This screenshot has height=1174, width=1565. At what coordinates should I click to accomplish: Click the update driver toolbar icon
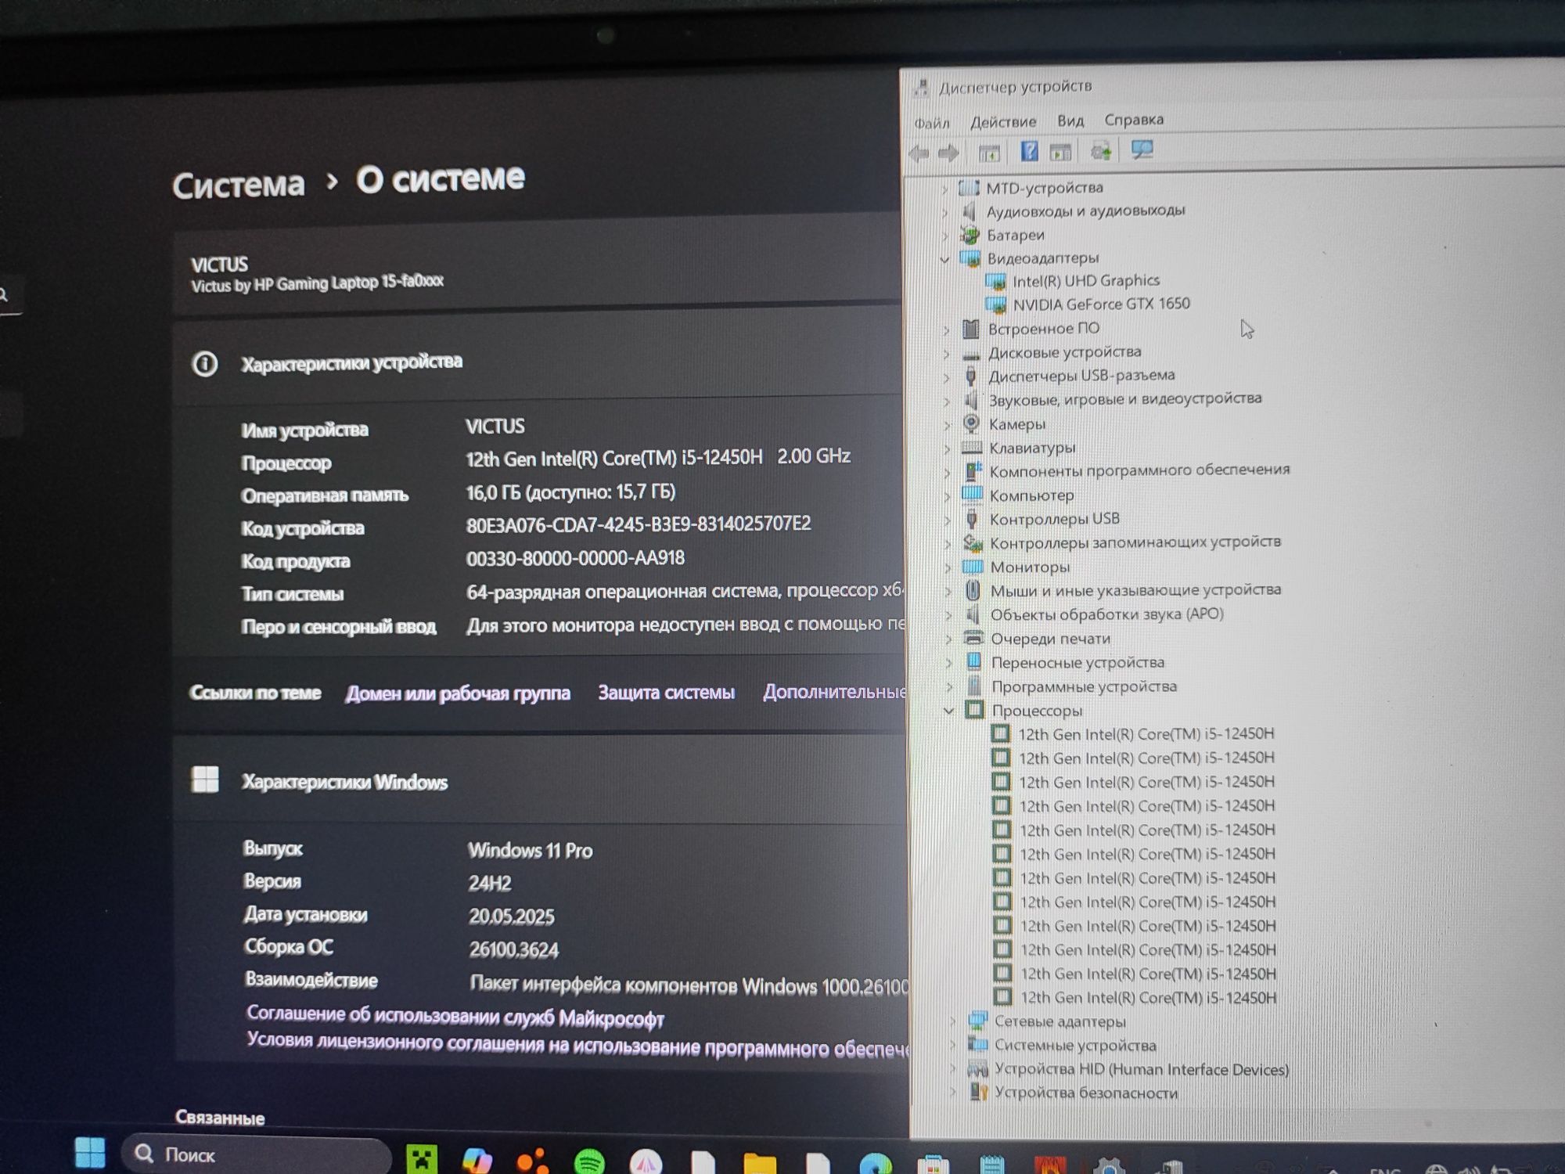point(1101,150)
